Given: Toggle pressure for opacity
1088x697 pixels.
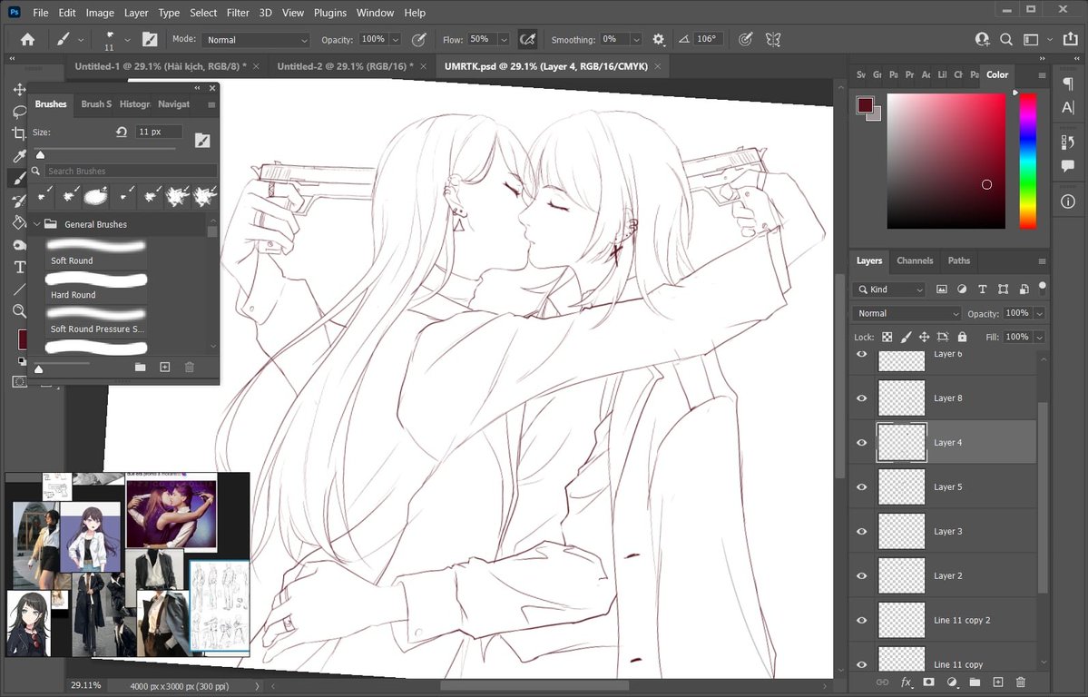Looking at the screenshot, I should click(x=418, y=40).
